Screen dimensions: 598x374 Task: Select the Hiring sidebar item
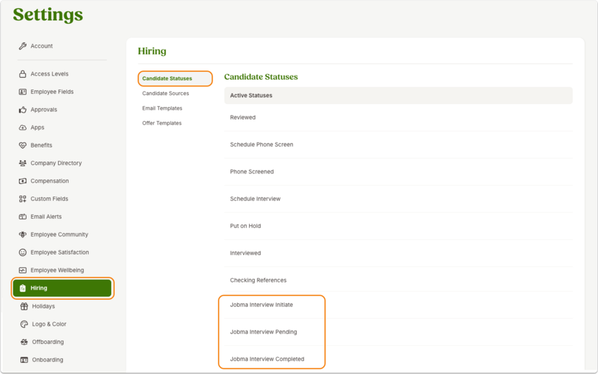62,288
